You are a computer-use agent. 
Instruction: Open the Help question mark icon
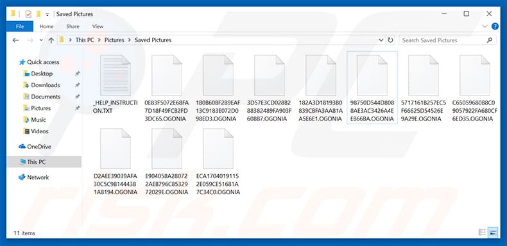tap(495, 26)
